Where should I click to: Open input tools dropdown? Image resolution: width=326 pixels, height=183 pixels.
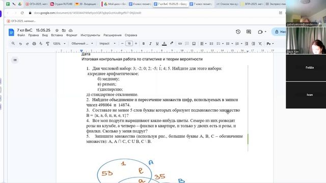[270, 44]
